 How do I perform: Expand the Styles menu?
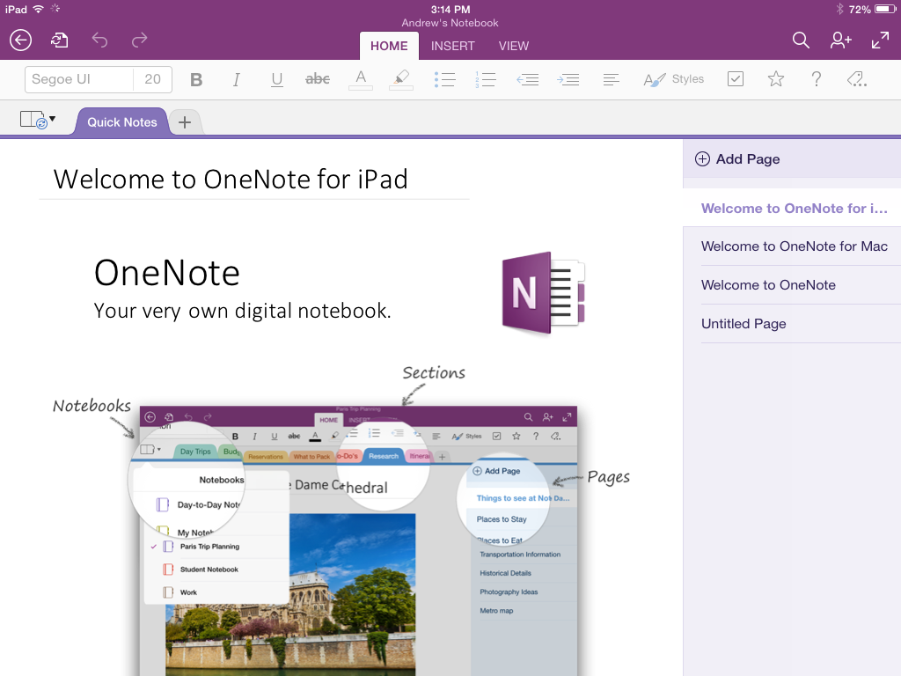pos(676,78)
